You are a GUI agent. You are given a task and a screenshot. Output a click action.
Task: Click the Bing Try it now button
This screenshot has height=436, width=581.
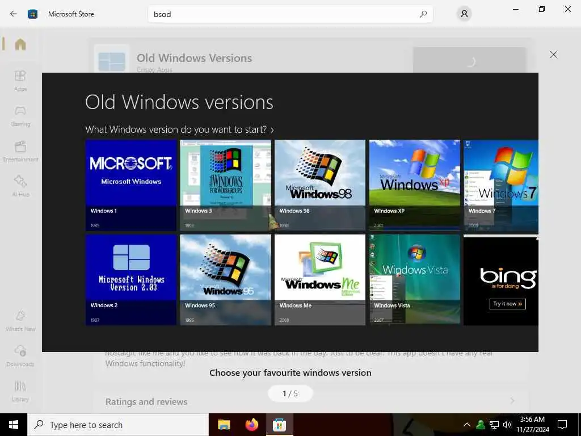pyautogui.click(x=507, y=304)
